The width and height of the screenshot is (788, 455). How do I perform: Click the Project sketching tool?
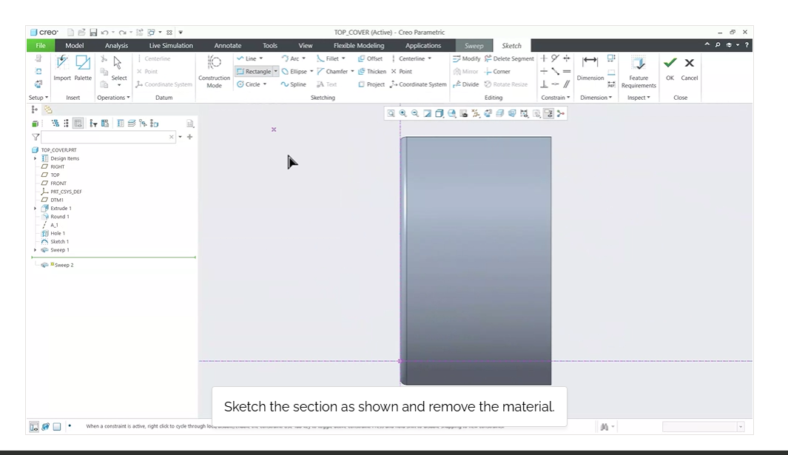(371, 84)
